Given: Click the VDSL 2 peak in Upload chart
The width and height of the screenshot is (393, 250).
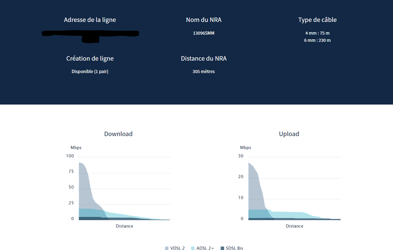Looking at the screenshot, I should pyautogui.click(x=249, y=164).
